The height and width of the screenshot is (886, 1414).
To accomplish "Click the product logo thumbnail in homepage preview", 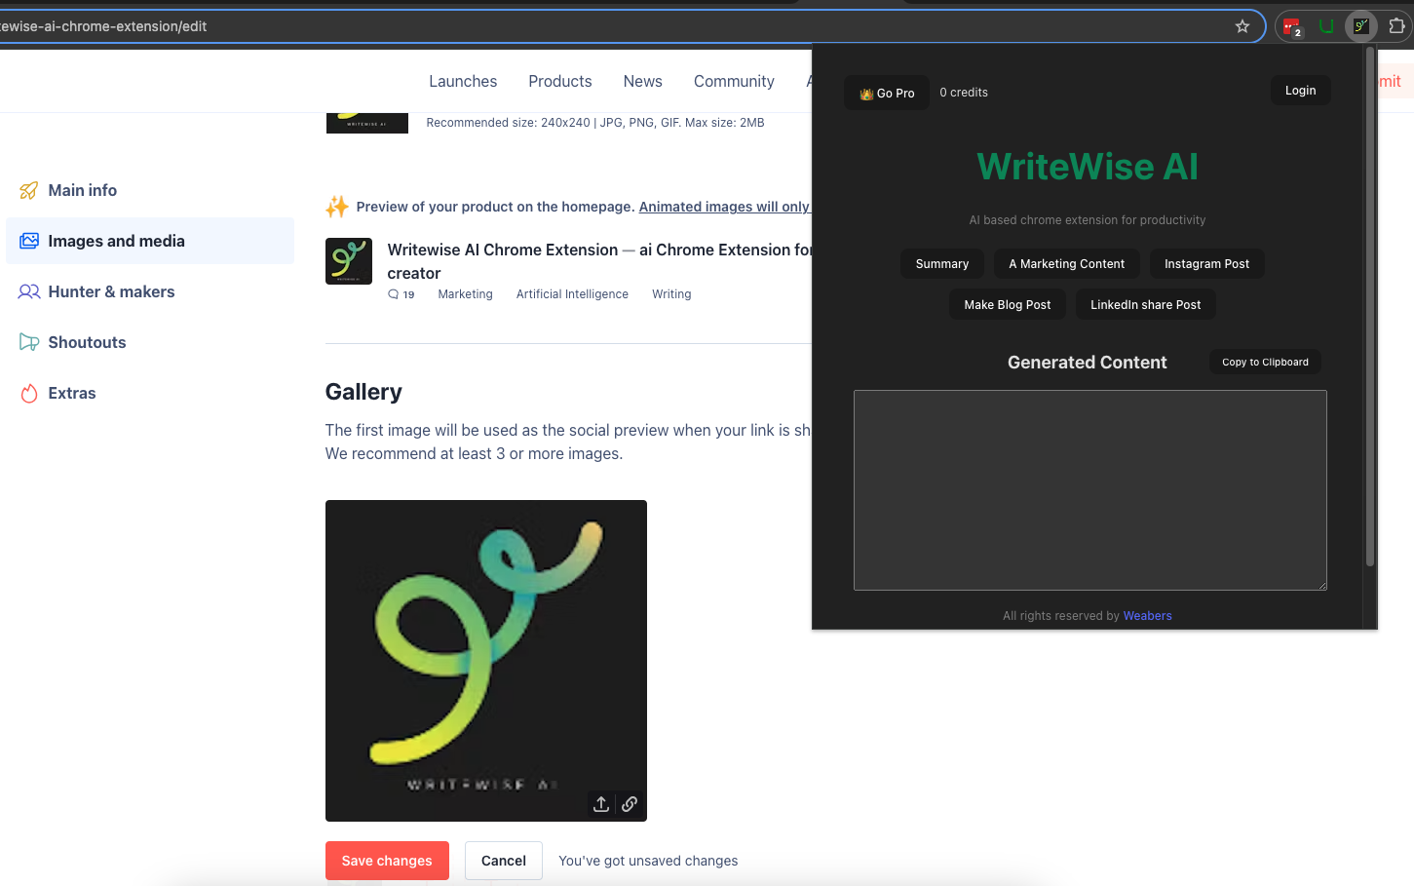I will (349, 261).
